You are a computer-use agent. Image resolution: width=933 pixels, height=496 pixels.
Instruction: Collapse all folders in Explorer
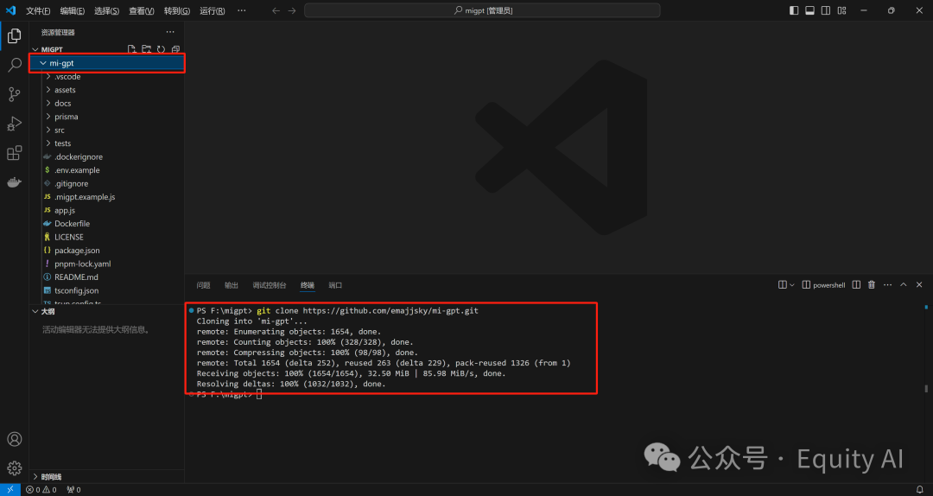175,49
